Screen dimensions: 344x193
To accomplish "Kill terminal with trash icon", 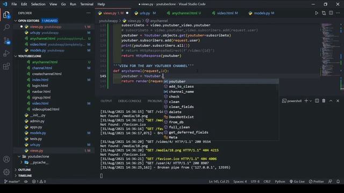I will pos(324,101).
